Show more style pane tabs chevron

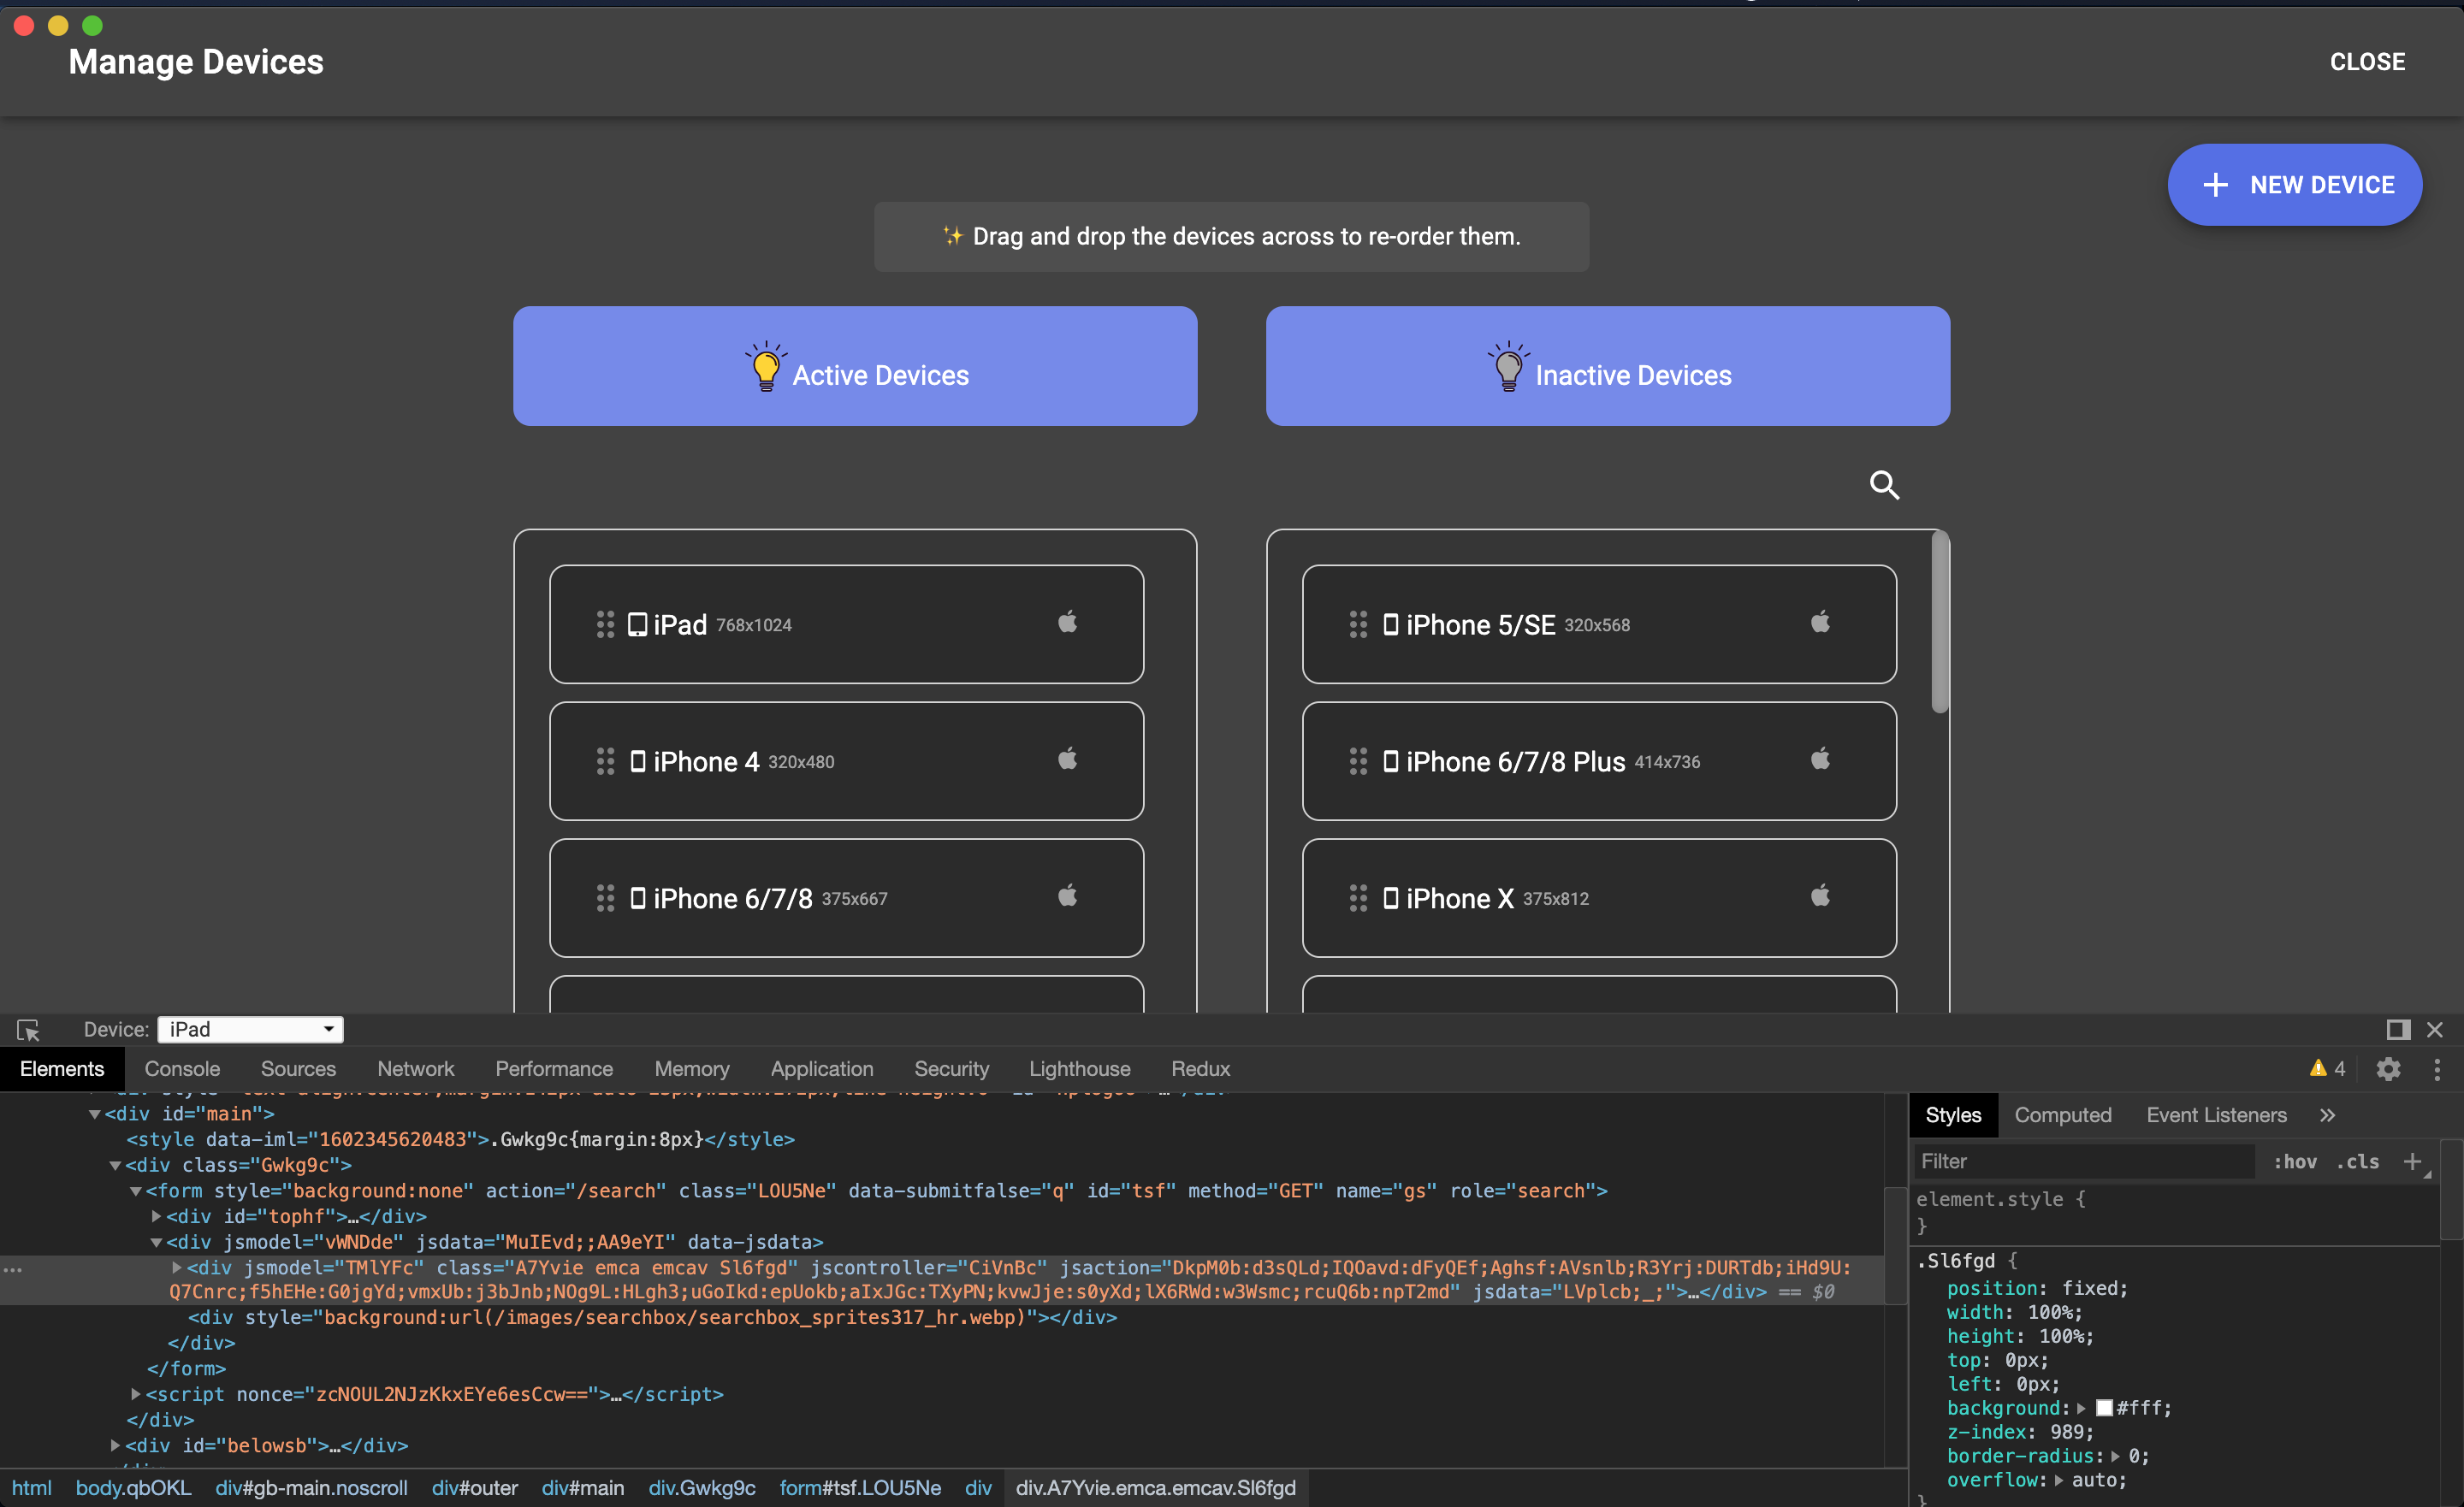[x=2327, y=1115]
